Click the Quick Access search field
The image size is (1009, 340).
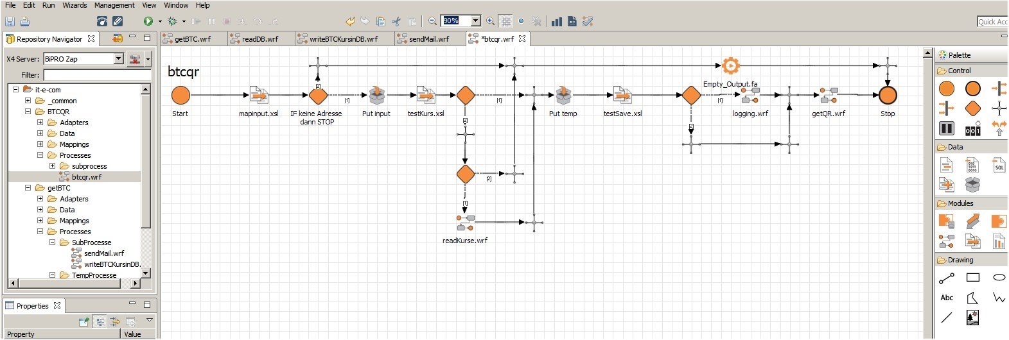pyautogui.click(x=992, y=22)
